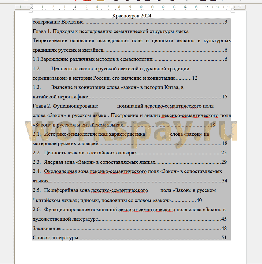Click line "«Закон» в русском и китайском языках"
Image resolution: width=262 pixels, height=264 pixels.
[124, 125]
